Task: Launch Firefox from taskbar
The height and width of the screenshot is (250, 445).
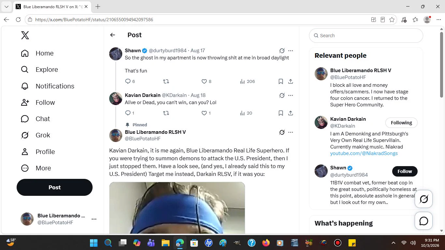Action: pos(266,243)
